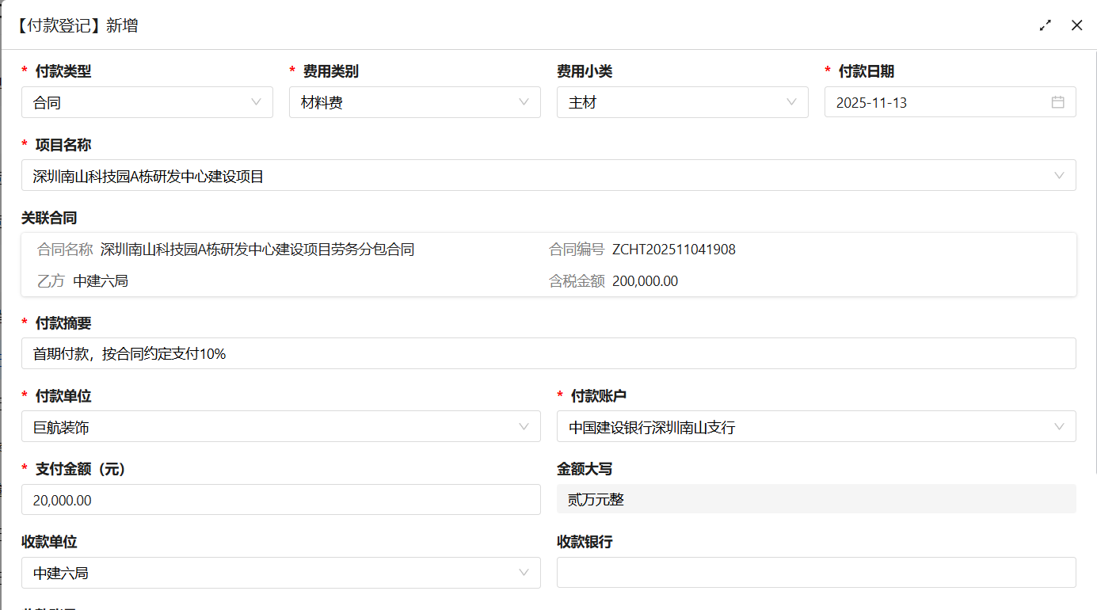
Task: Select the 支付金额 field showing 20,000.00
Action: tap(280, 500)
